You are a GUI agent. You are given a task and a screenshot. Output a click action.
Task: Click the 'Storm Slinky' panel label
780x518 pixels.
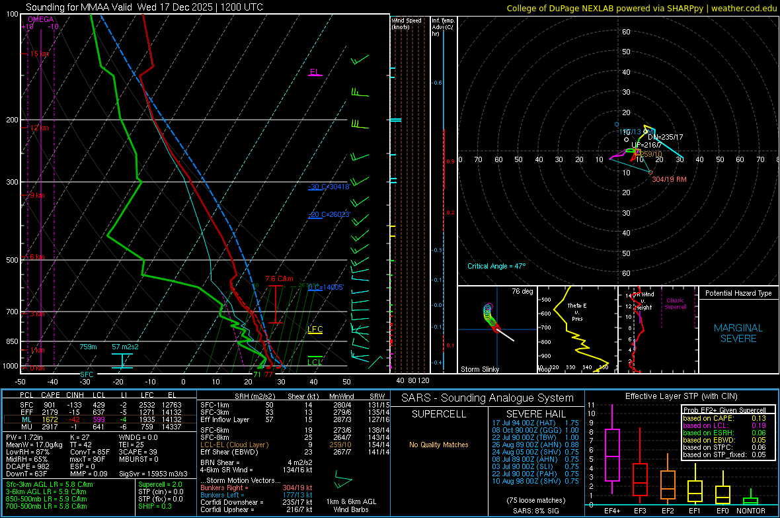(x=479, y=369)
